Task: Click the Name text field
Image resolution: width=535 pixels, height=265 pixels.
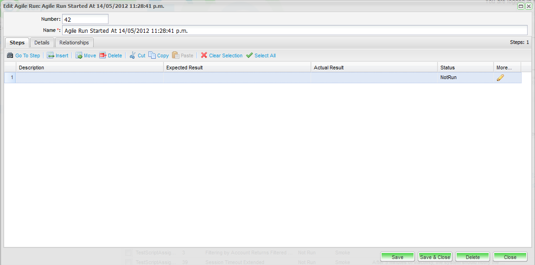Action: [x=294, y=31]
